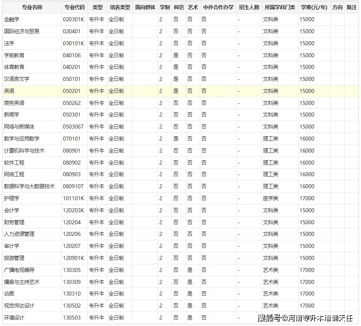The height and width of the screenshot is (326, 361).
Task: Select major code 040106
Action: (72, 55)
